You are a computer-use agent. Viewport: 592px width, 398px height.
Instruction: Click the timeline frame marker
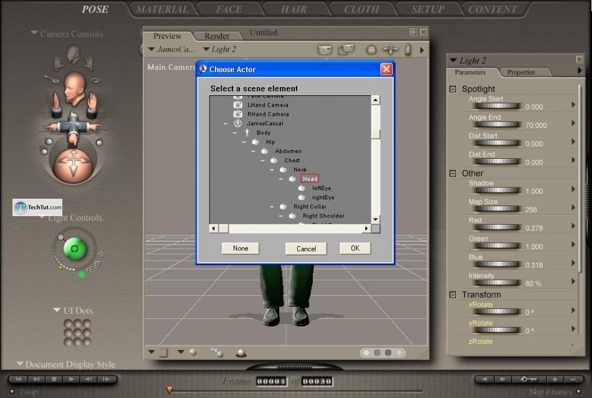(169, 389)
